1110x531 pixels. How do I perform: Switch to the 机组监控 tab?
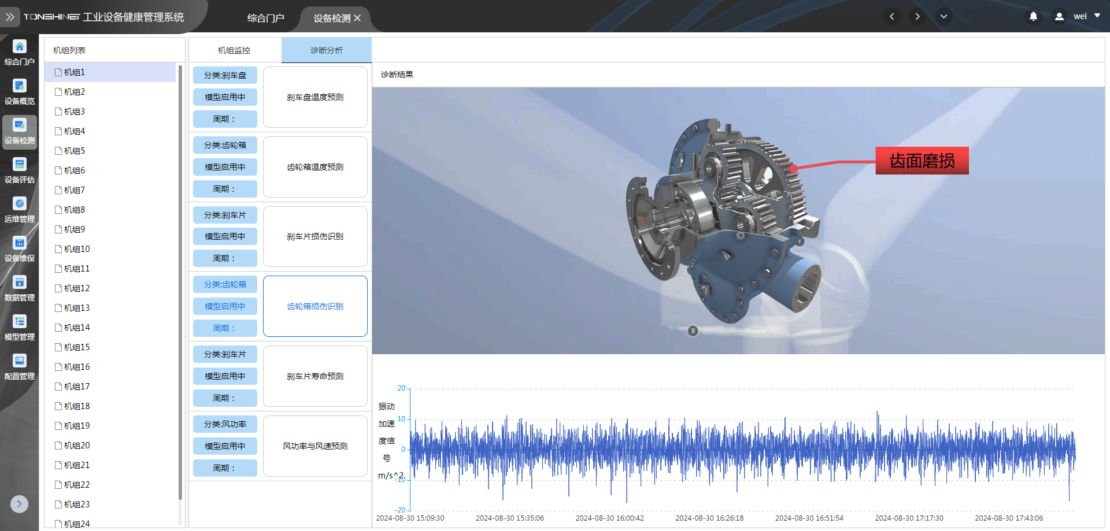[234, 50]
